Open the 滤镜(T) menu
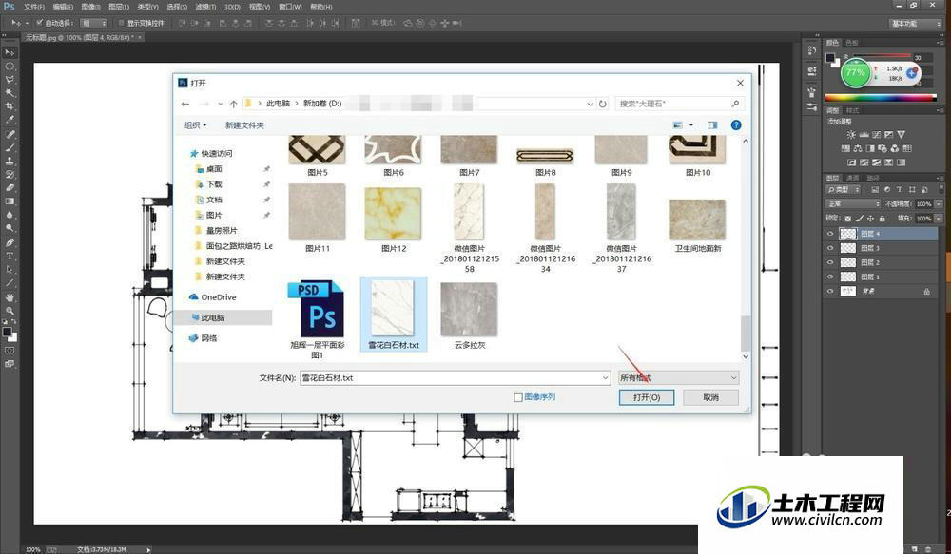Viewport: 951px width, 554px height. pyautogui.click(x=205, y=7)
